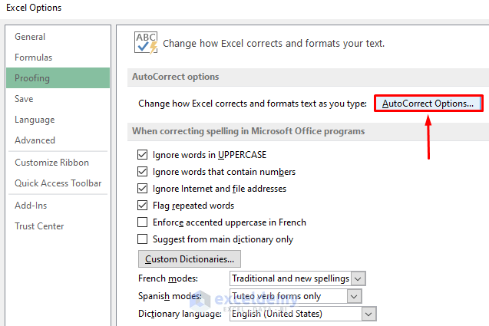489x326 pixels.
Task: Open the French modes dropdown
Action: pyautogui.click(x=358, y=278)
